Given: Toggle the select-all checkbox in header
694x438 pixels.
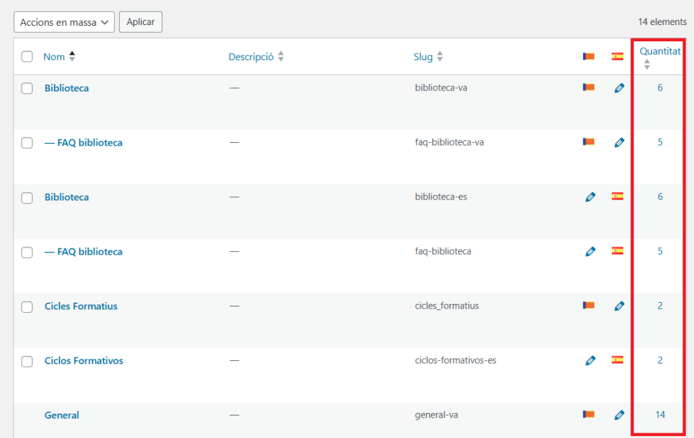Looking at the screenshot, I should (27, 57).
